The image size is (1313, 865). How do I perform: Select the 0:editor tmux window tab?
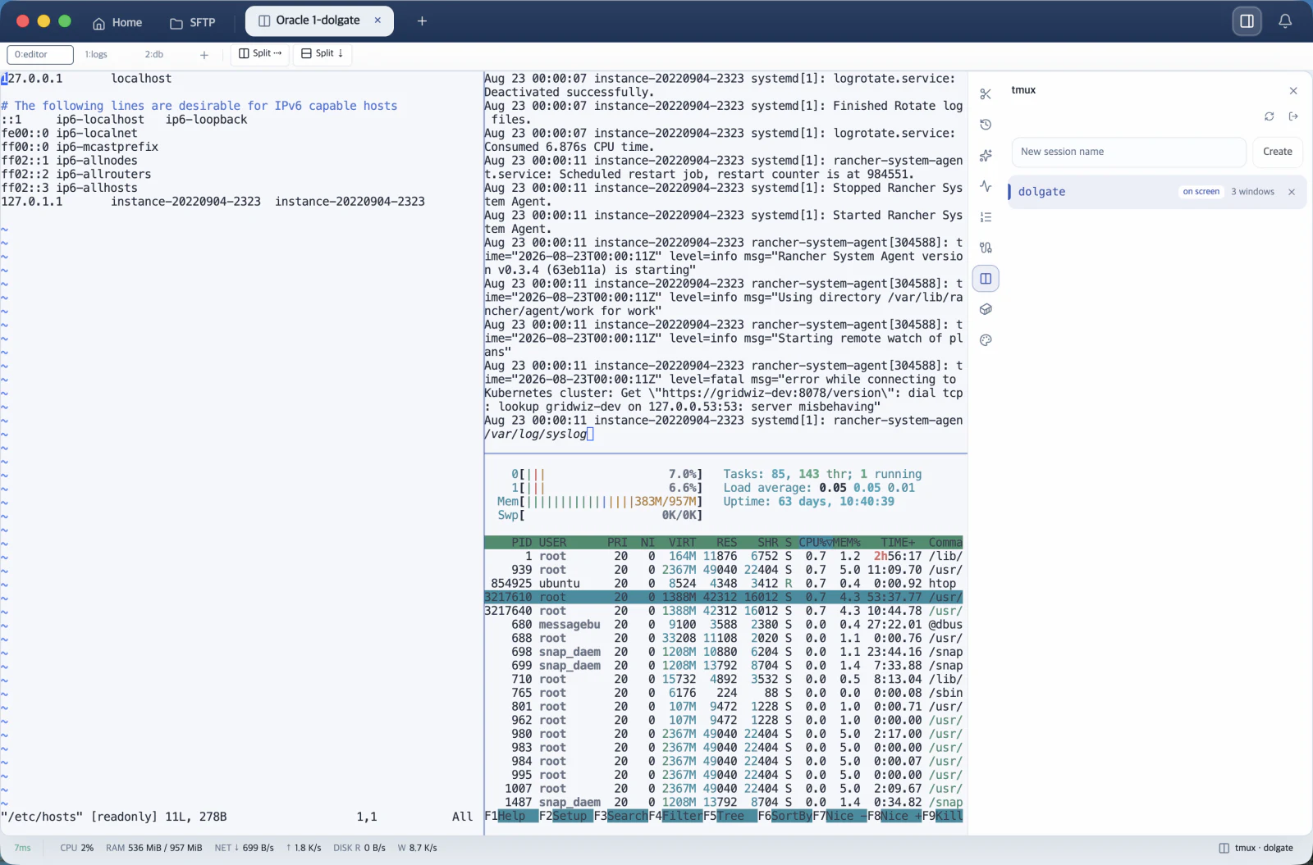point(40,54)
